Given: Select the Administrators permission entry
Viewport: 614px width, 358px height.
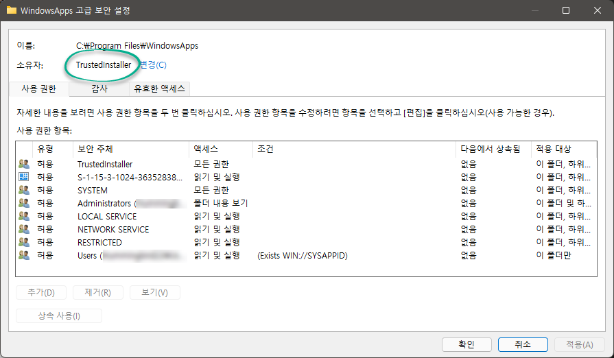Looking at the screenshot, I should point(131,204).
